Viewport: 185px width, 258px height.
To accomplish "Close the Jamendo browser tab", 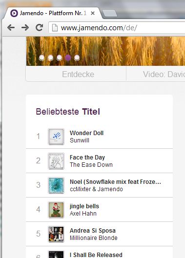I will [x=93, y=13].
